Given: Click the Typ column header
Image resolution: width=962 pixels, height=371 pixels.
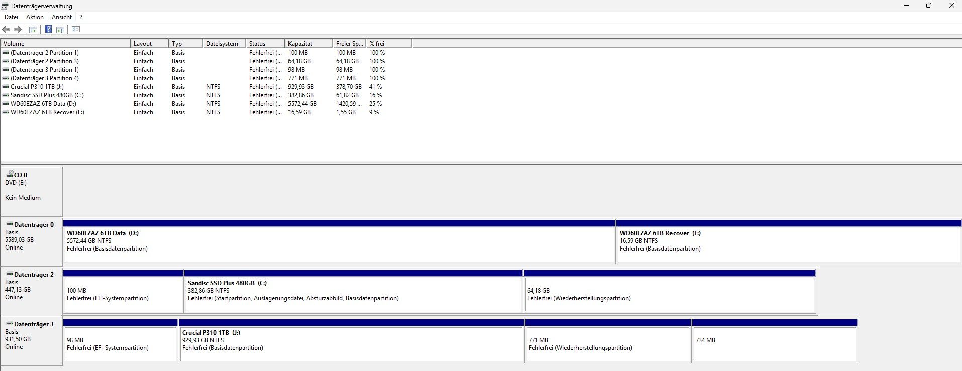Looking at the screenshot, I should pyautogui.click(x=185, y=44).
